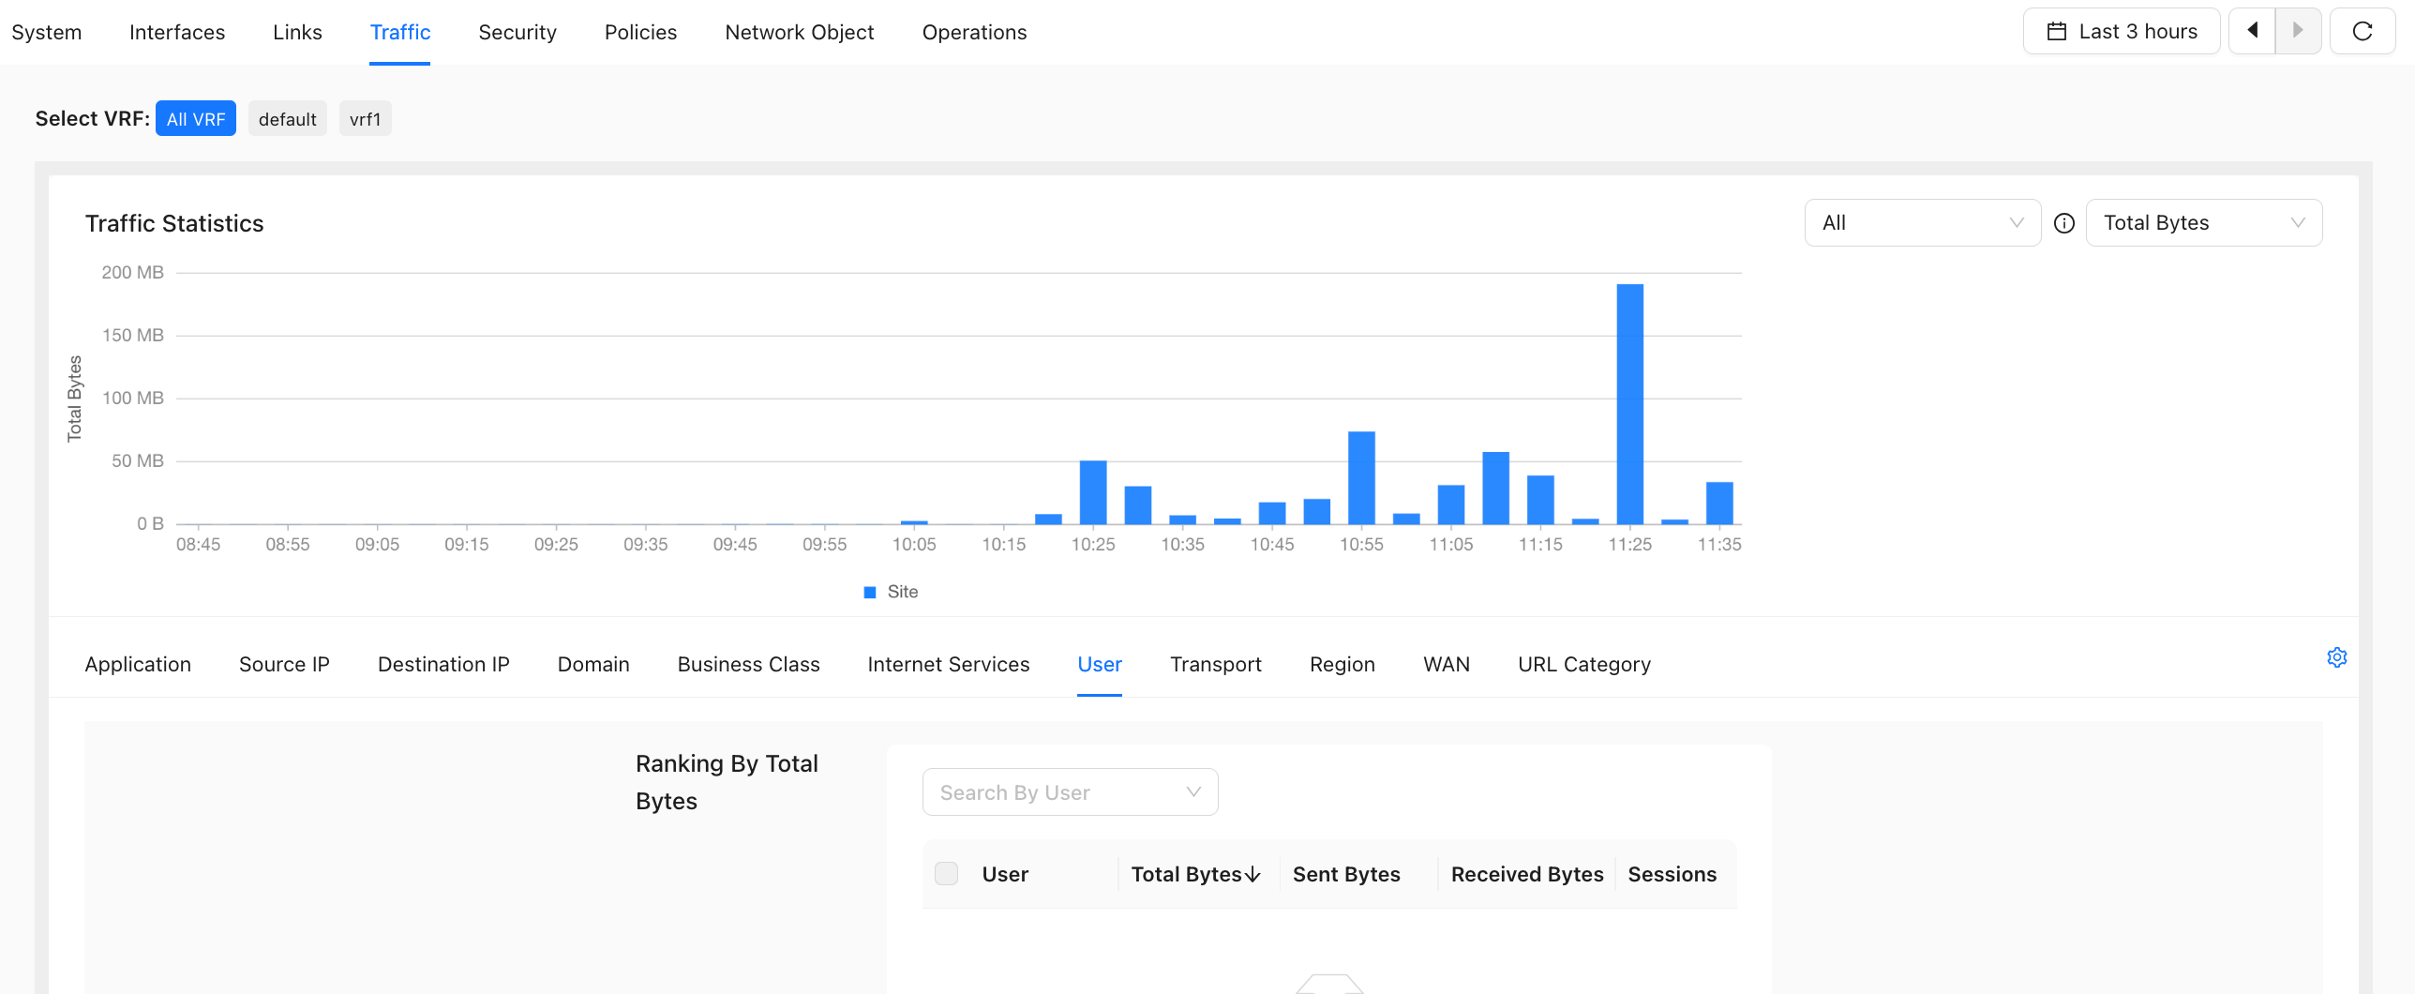Select the default VRF filter

click(288, 119)
